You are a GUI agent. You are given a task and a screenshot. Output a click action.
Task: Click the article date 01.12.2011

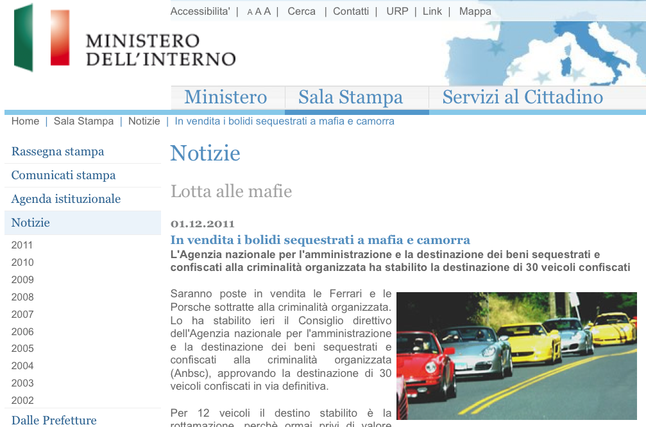pyautogui.click(x=202, y=224)
